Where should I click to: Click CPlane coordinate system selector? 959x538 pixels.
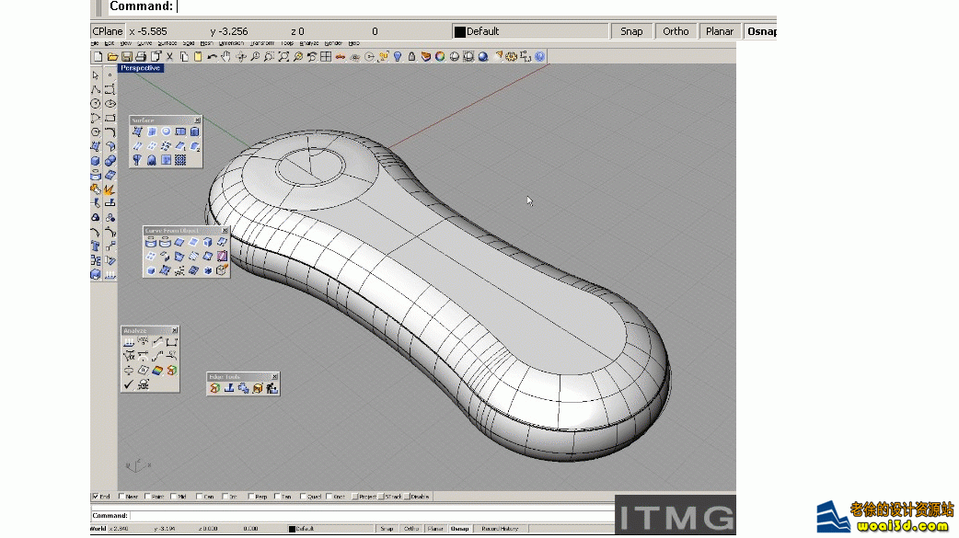(x=108, y=31)
